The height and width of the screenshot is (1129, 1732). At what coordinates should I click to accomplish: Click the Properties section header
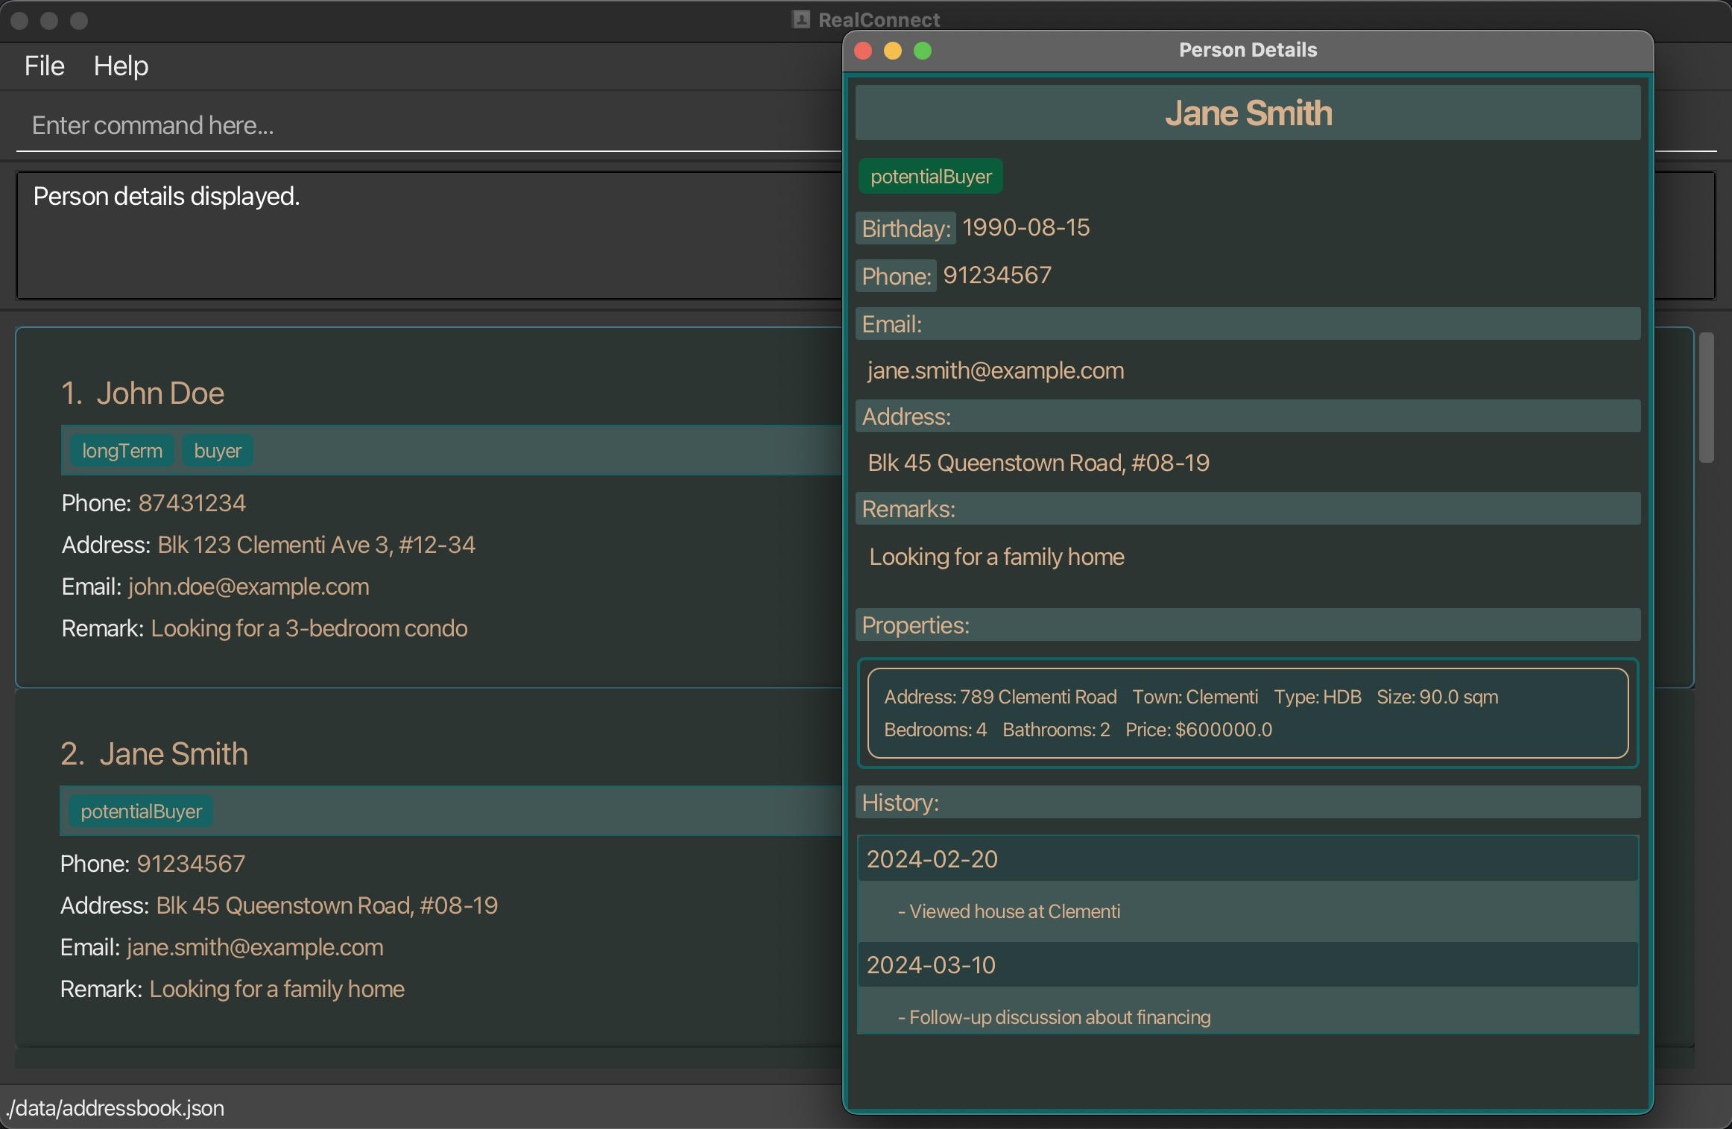[1248, 625]
